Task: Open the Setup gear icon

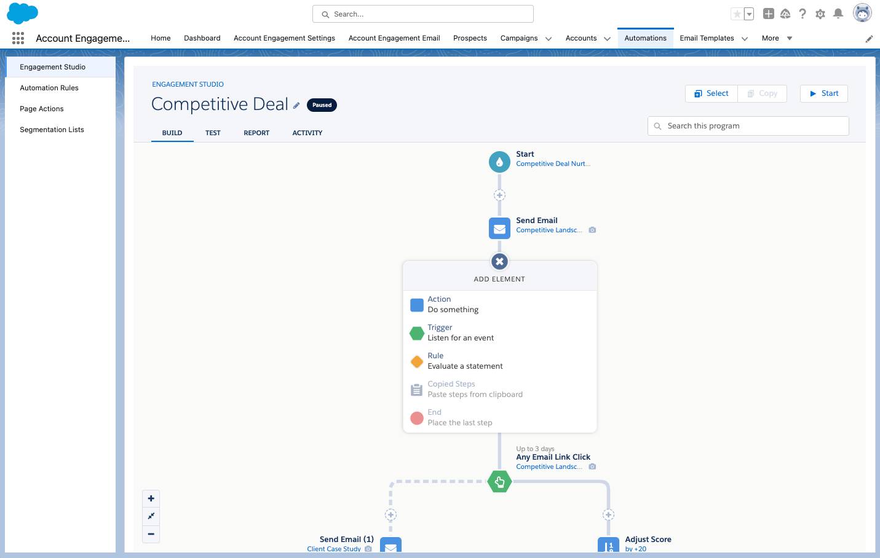Action: (x=820, y=14)
